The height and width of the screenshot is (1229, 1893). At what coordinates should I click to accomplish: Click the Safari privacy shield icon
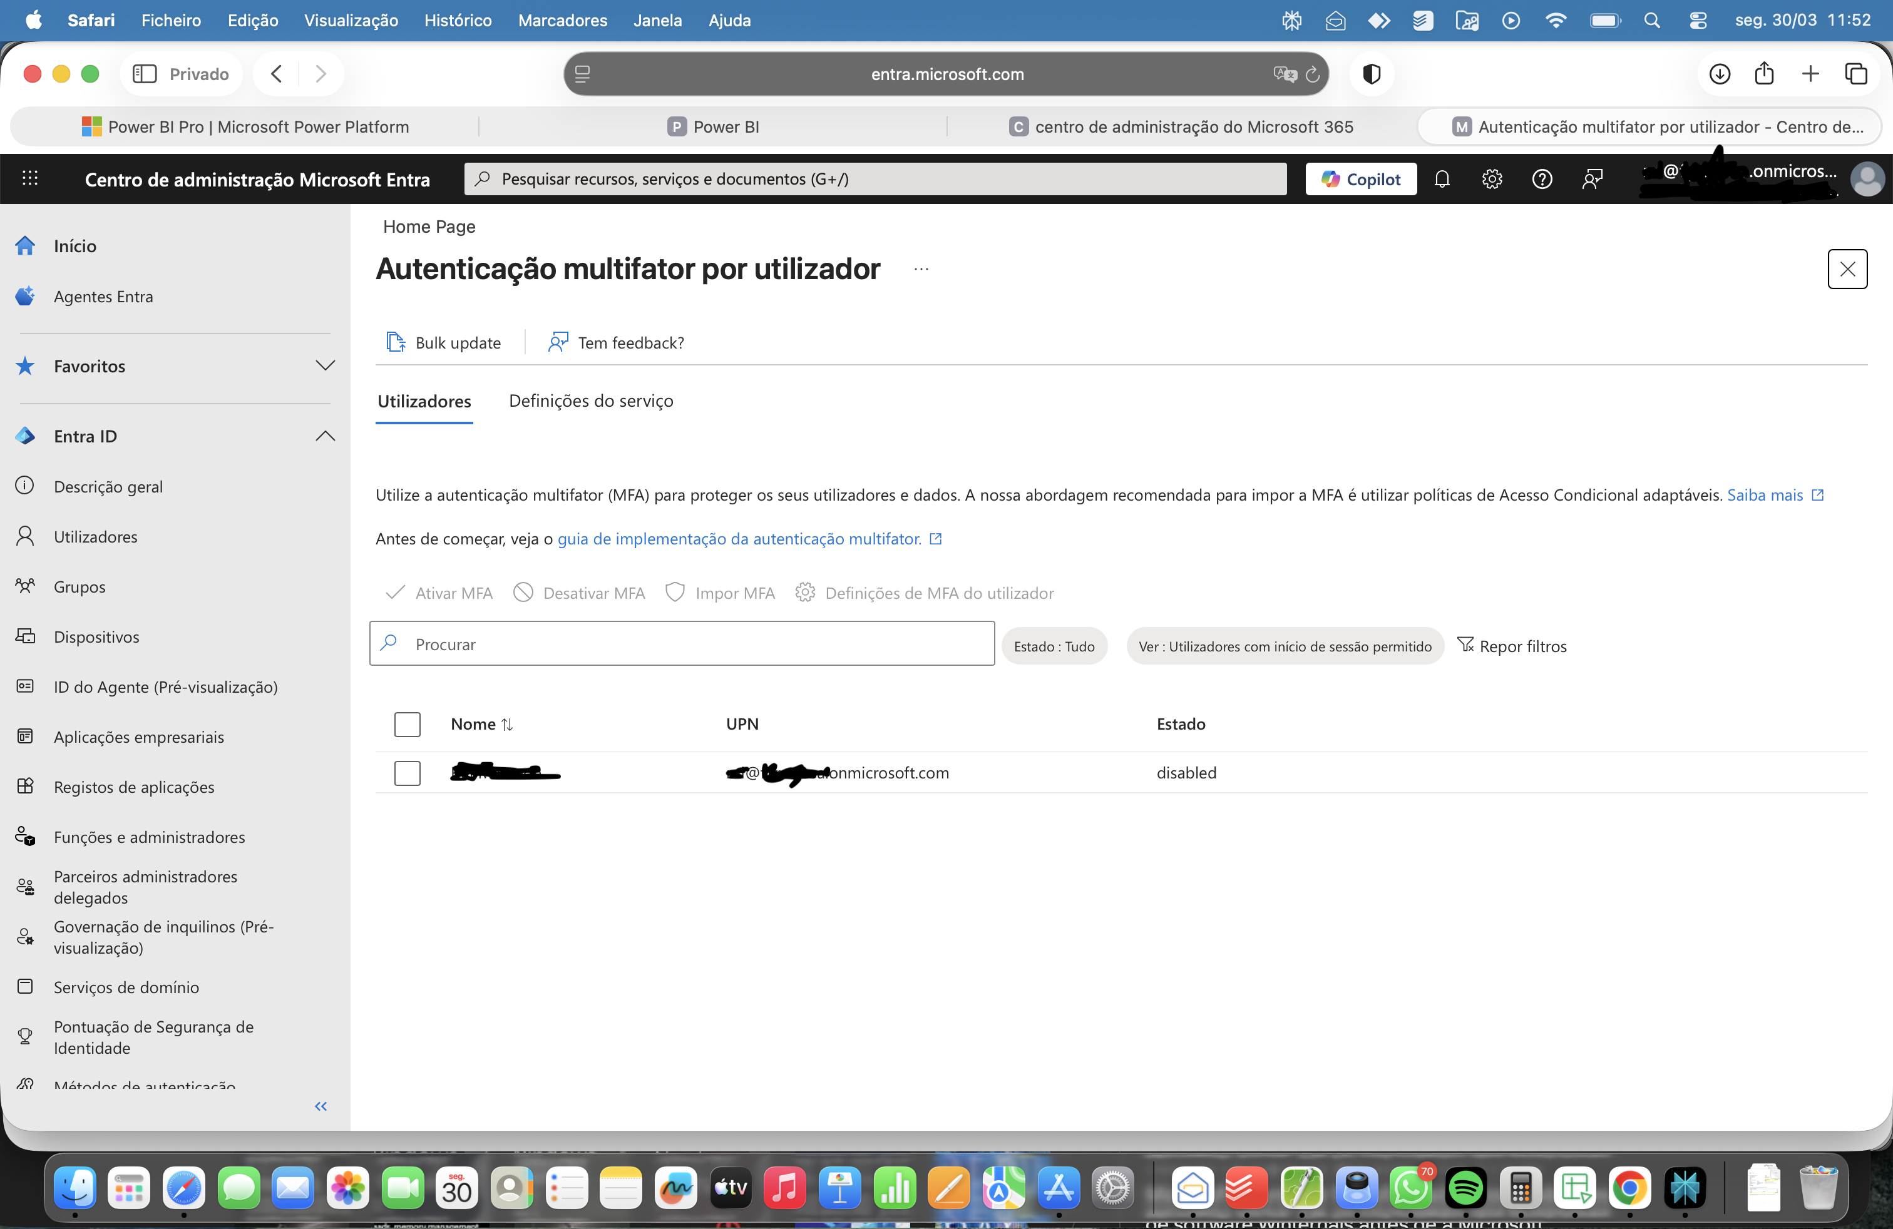[x=1371, y=74]
